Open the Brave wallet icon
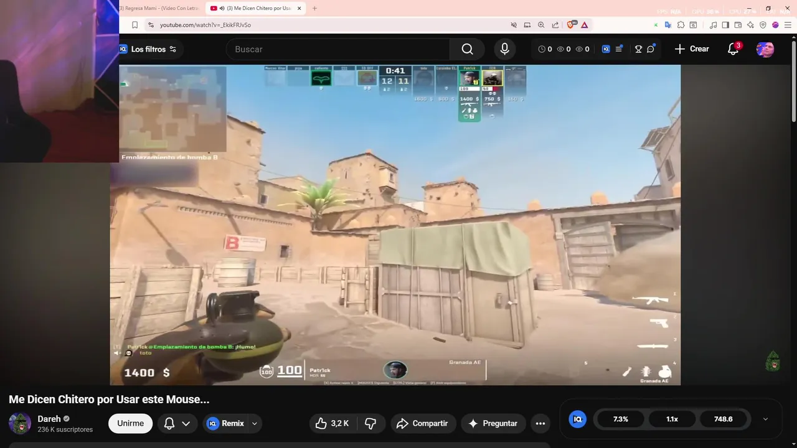Image resolution: width=797 pixels, height=448 pixels. [x=738, y=25]
